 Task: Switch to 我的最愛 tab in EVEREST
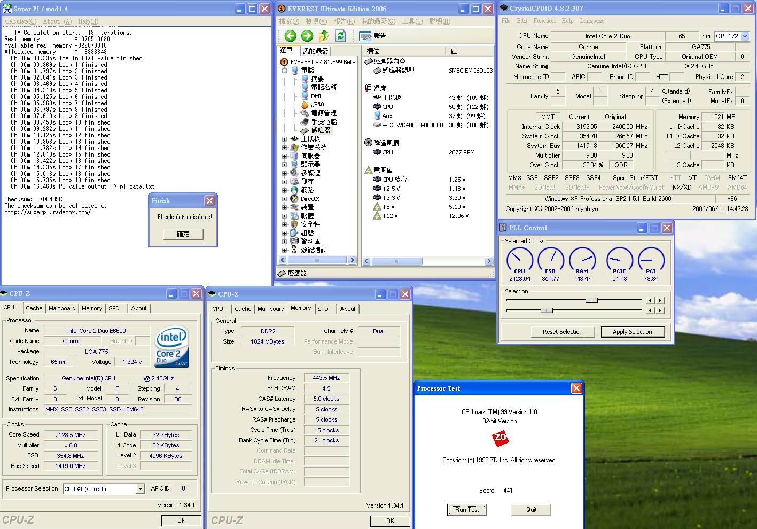[x=315, y=51]
